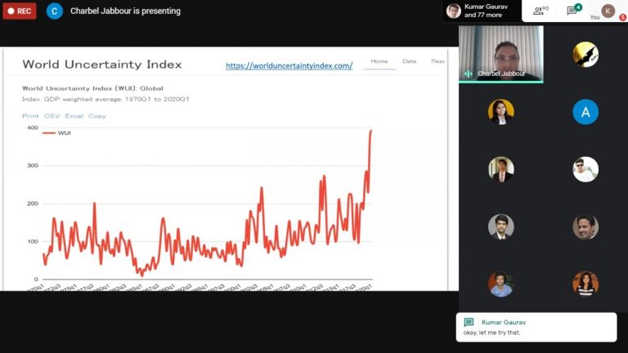628x353 pixels.
Task: Open Kumar Gaurav's chat message popup
Action: [536, 327]
